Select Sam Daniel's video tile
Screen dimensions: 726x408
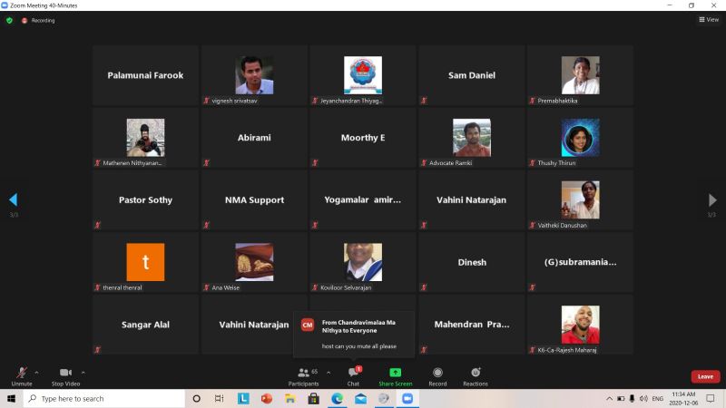tap(471, 75)
